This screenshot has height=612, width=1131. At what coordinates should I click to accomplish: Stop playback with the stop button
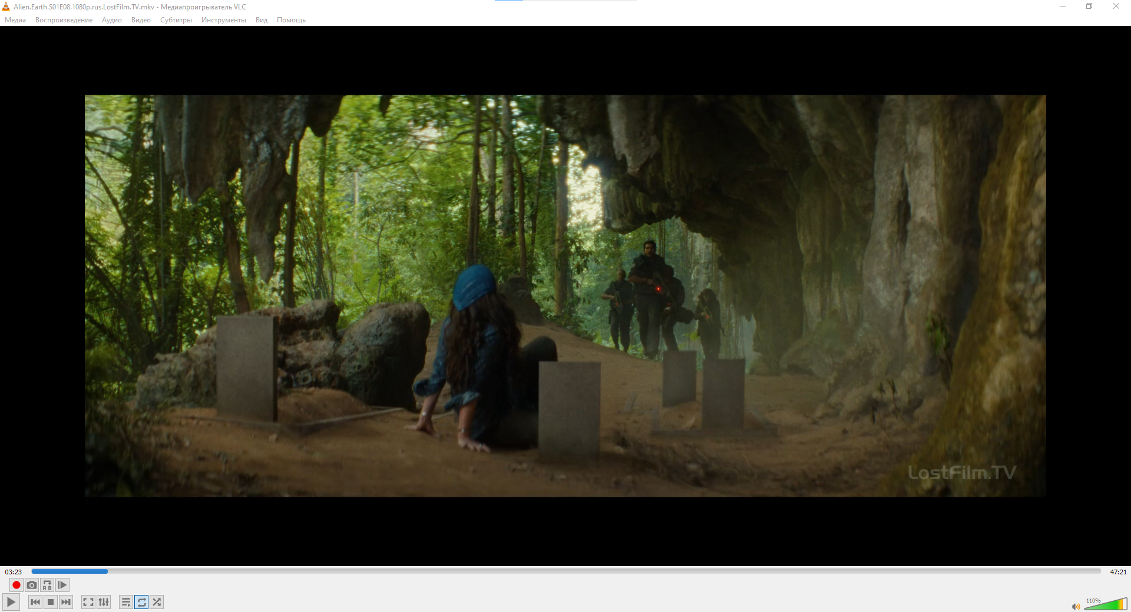click(51, 602)
